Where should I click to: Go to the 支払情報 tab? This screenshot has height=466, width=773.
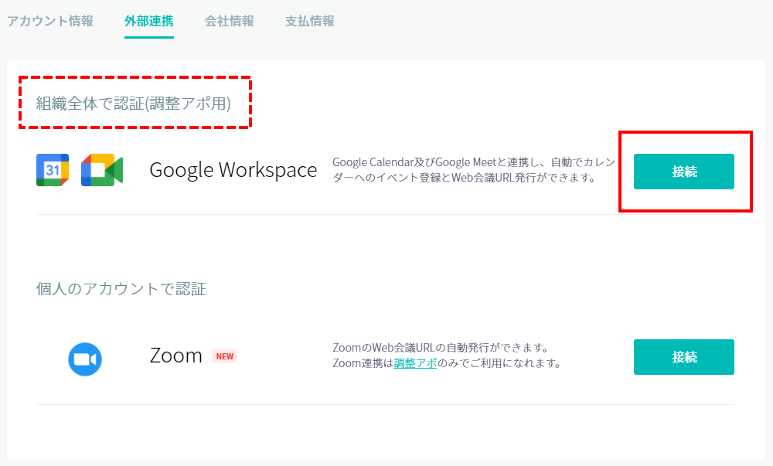(310, 21)
